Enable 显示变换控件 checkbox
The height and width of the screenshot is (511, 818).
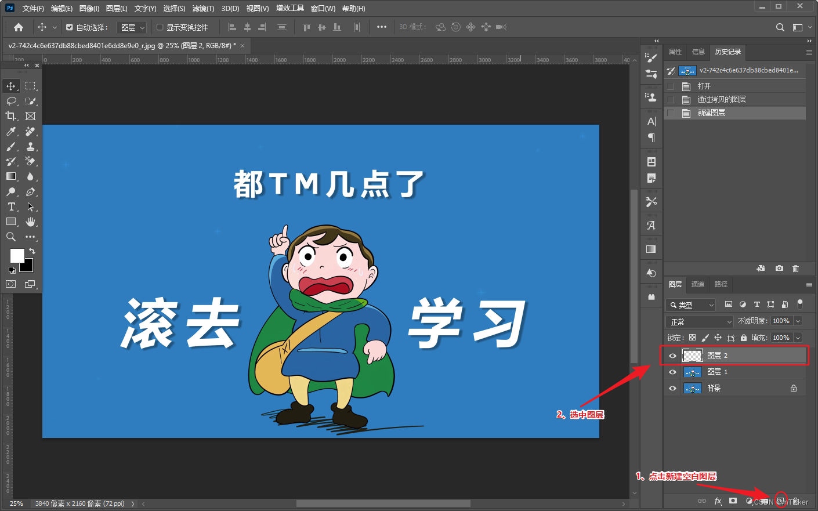(160, 27)
